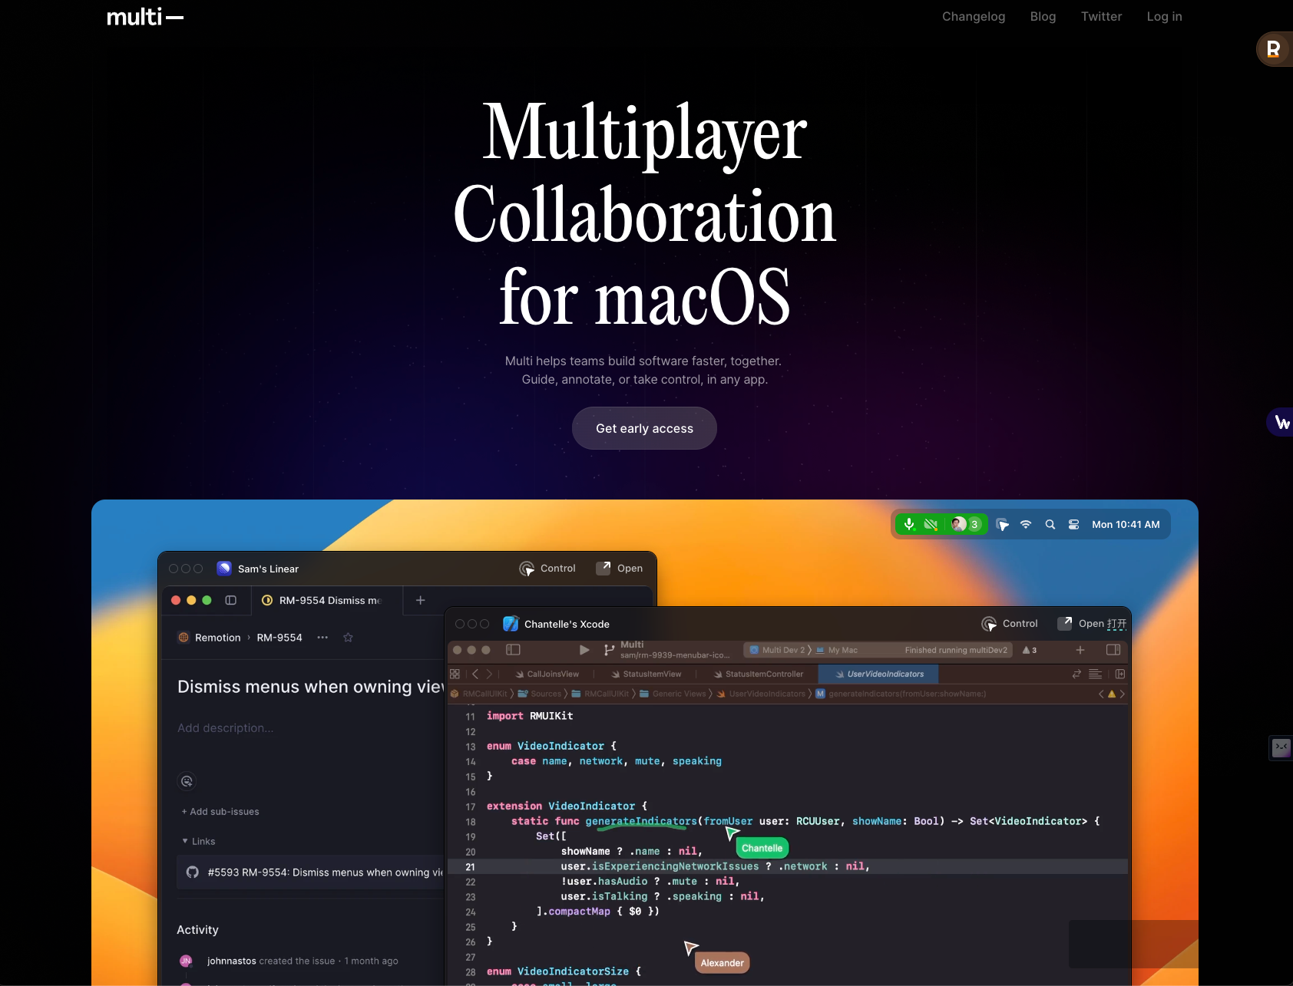
Task: Toggle the sidebar icon in the Linear window
Action: point(230,600)
